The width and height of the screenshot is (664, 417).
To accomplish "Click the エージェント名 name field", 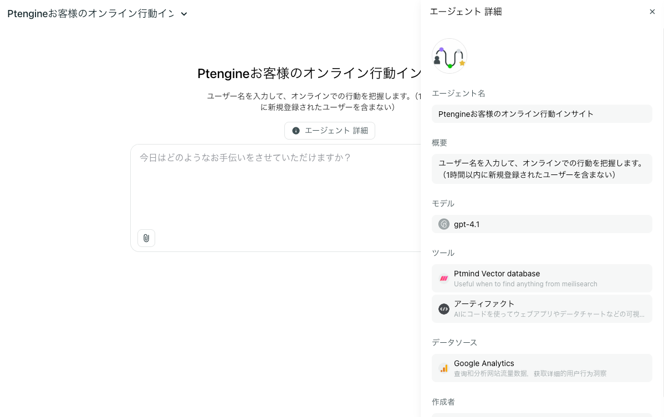I will pos(542,114).
